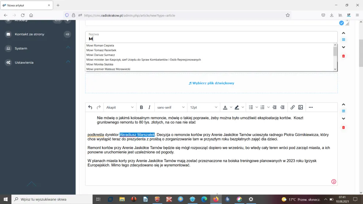
Task: Collapse the sidebar with bottom arrow
Action: 31,184
